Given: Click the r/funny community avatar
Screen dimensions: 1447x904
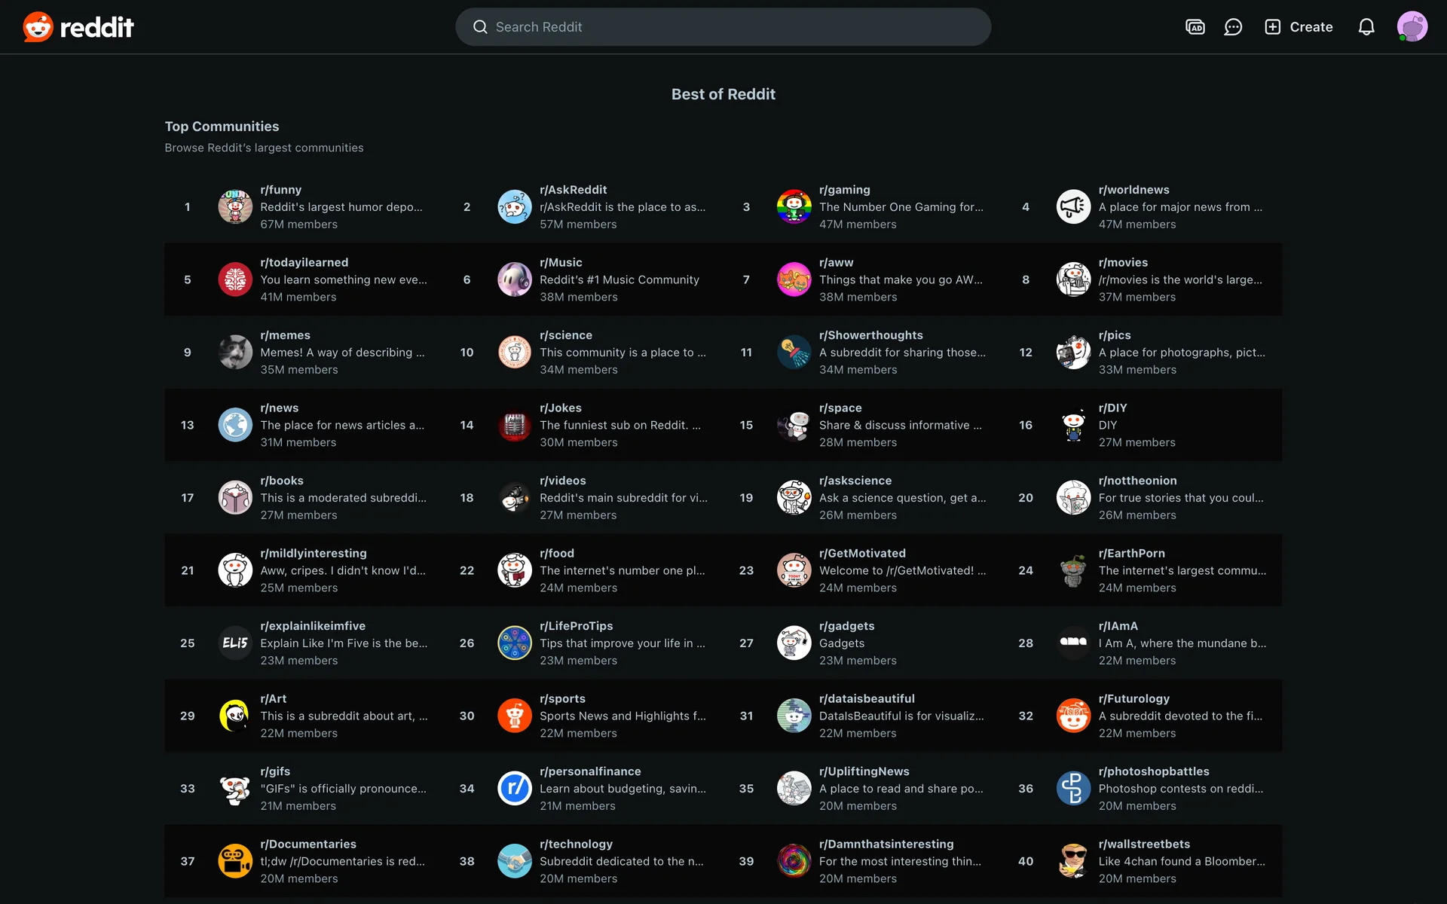Looking at the screenshot, I should [235, 207].
